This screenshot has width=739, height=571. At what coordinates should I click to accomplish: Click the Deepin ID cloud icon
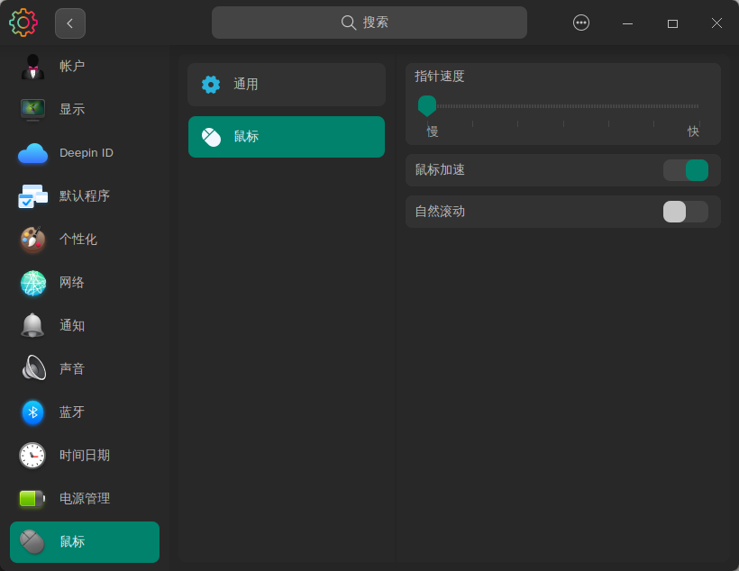pyautogui.click(x=32, y=153)
